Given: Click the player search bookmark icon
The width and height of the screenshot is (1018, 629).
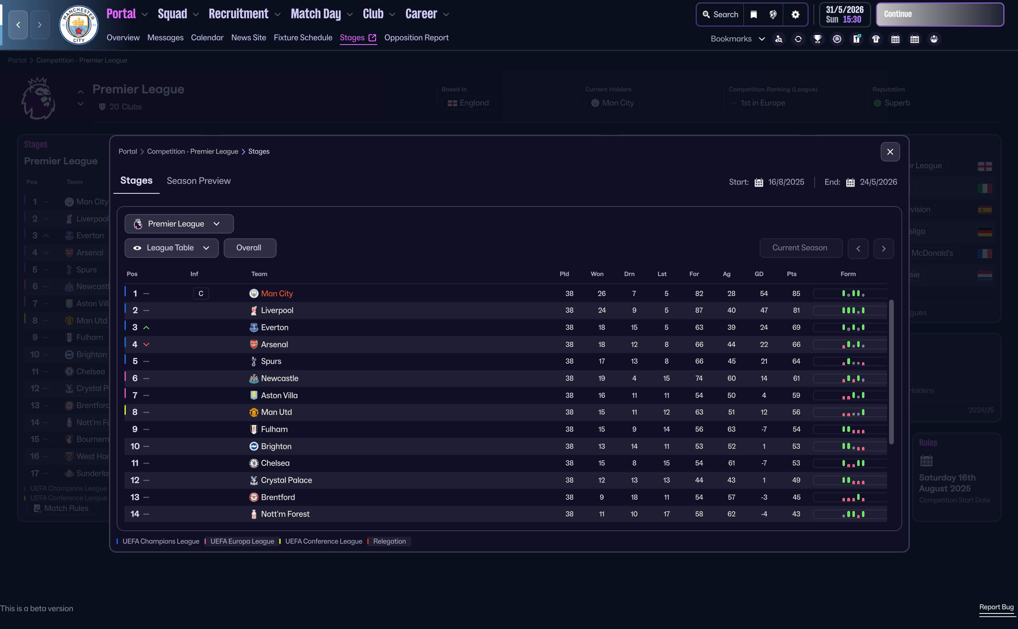Looking at the screenshot, I should tap(778, 39).
